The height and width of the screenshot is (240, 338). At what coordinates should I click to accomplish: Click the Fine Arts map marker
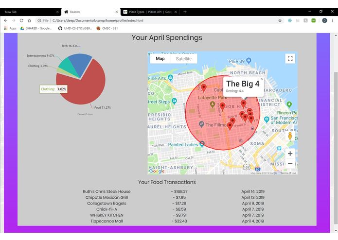(171, 78)
